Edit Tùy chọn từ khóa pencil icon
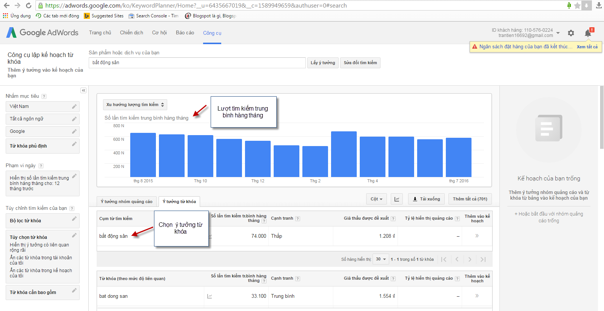Screen dimensions: 604x311 (x=74, y=235)
